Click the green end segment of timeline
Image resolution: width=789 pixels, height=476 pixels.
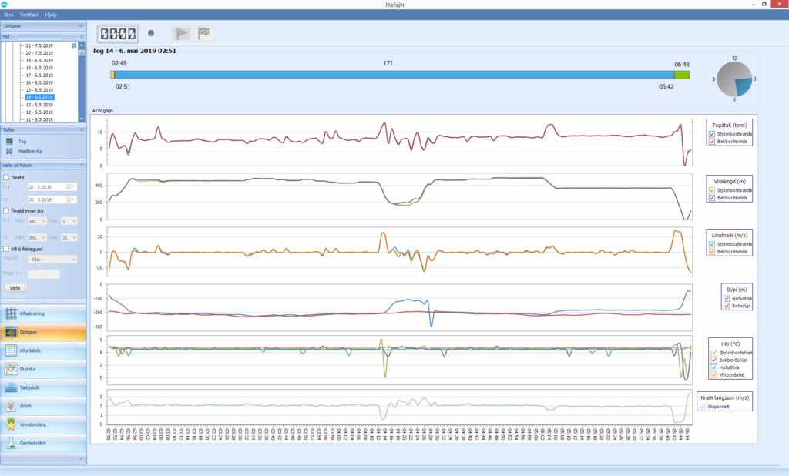(682, 75)
